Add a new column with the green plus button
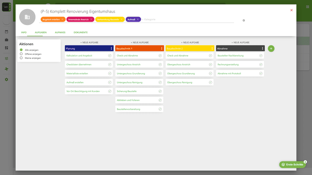312x175 pixels. (271, 48)
